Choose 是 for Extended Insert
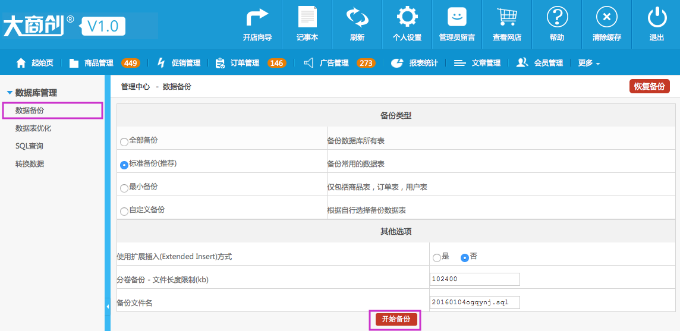Image resolution: width=680 pixels, height=331 pixels. coord(437,258)
